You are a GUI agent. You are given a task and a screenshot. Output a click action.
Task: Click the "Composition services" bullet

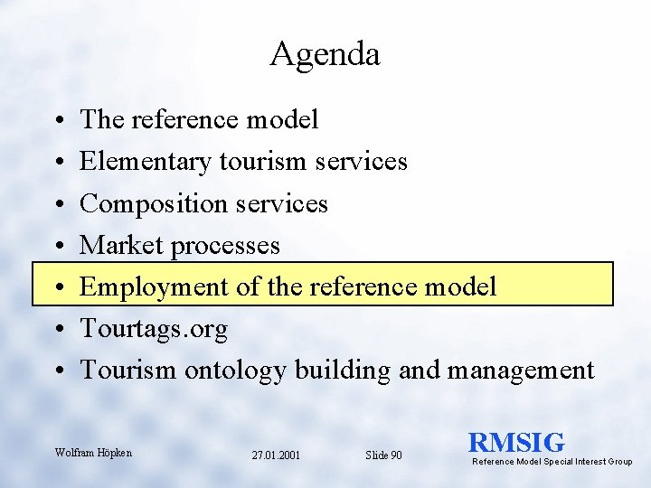203,203
